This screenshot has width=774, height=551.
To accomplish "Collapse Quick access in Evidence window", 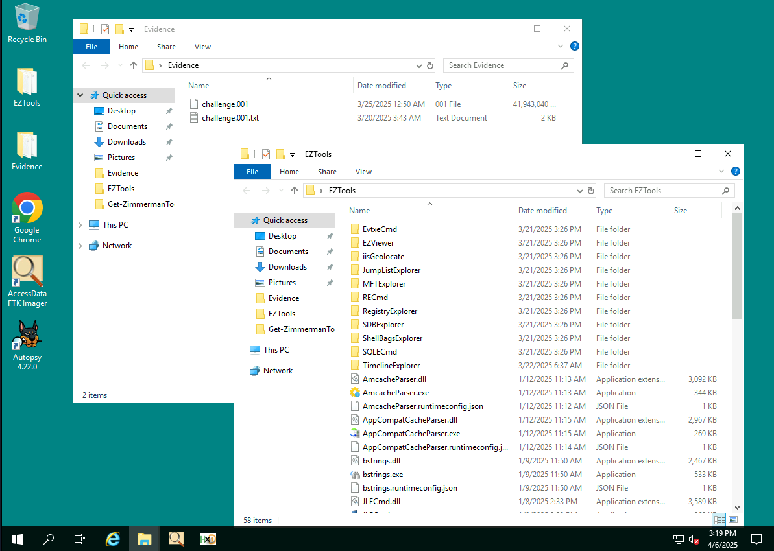I will 80,95.
